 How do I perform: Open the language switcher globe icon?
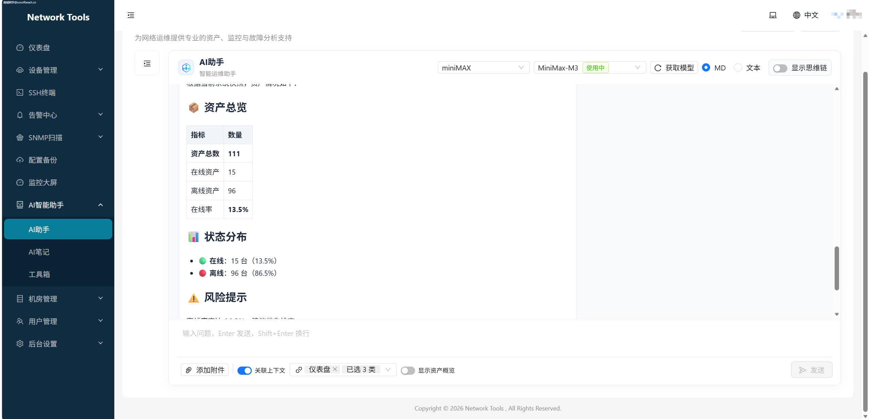coord(797,15)
